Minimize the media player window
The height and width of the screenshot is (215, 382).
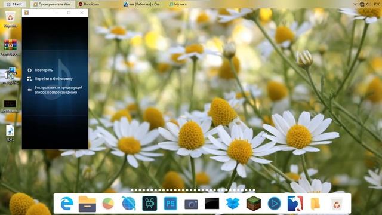point(56,13)
